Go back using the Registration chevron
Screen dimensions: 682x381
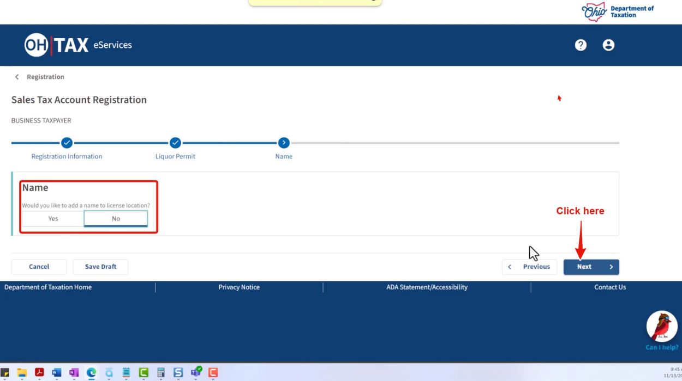pyautogui.click(x=17, y=77)
